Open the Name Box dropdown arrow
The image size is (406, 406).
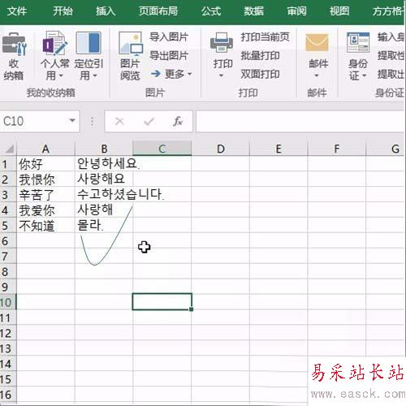tap(72, 120)
